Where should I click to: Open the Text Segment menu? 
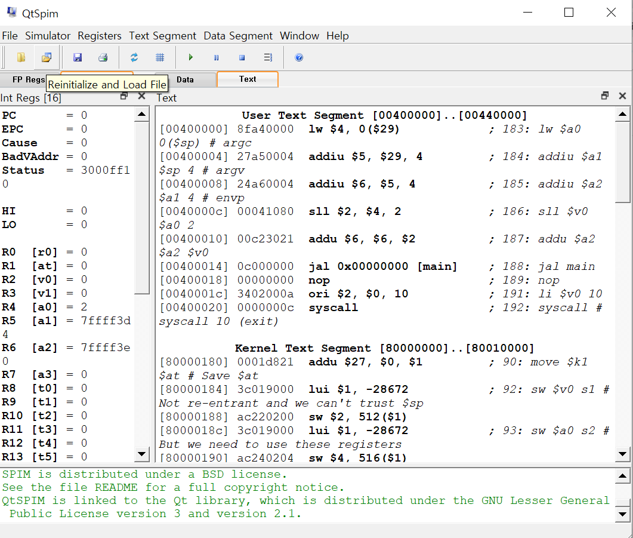click(162, 36)
